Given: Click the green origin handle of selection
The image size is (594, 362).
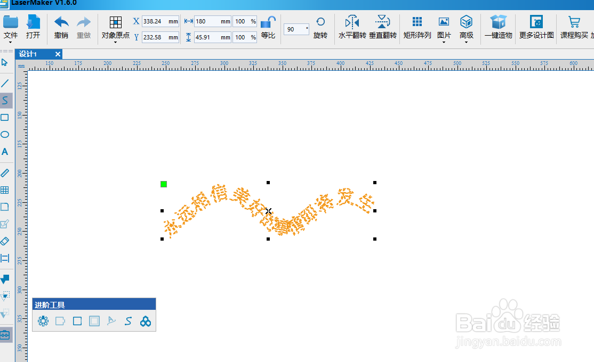Looking at the screenshot, I should pos(164,184).
